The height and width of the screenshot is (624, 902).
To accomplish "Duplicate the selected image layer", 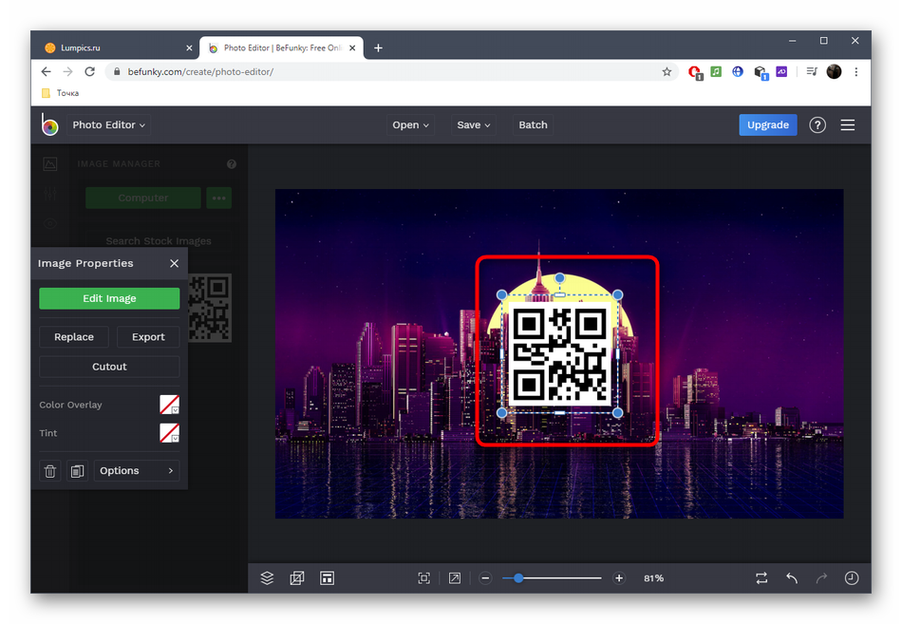I will (x=78, y=471).
